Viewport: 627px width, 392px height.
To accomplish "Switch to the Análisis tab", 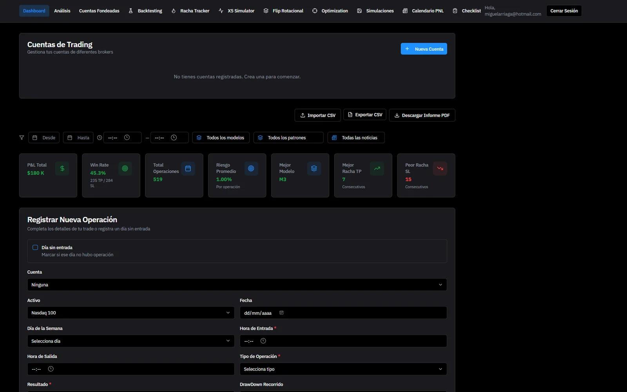I will click(x=62, y=11).
